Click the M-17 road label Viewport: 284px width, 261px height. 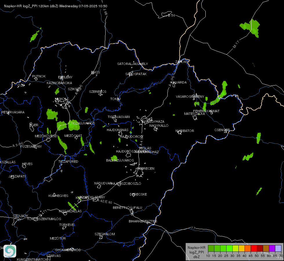click(236, 44)
